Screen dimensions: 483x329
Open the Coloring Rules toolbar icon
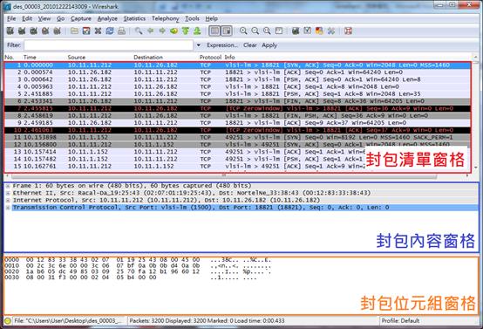coord(319,31)
